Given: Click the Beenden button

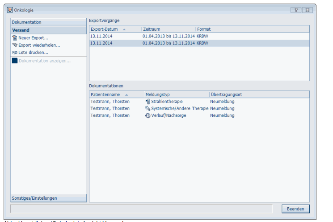Looking at the screenshot, I should (295, 209).
